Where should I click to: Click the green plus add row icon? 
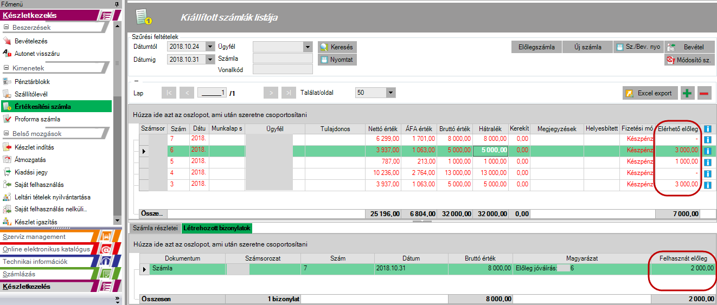(x=688, y=93)
